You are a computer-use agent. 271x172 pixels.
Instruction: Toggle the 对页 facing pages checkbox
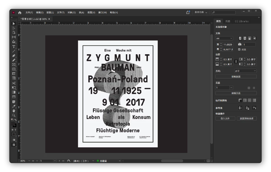pos(239,49)
